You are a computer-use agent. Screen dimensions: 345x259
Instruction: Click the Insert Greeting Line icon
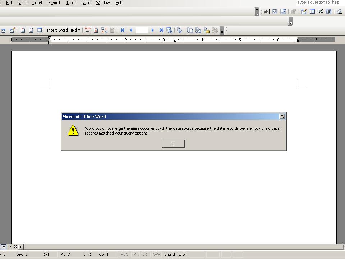coord(31,30)
